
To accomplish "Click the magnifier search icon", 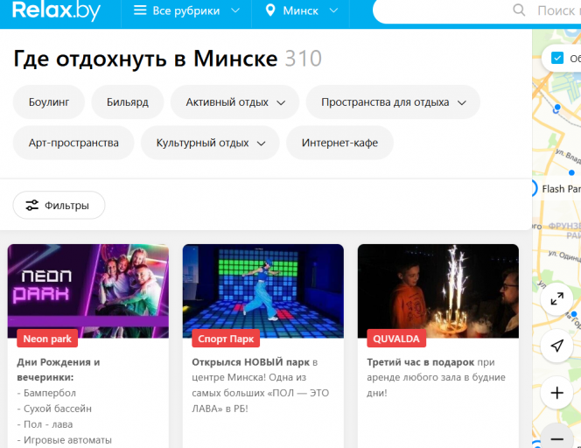I will point(519,10).
